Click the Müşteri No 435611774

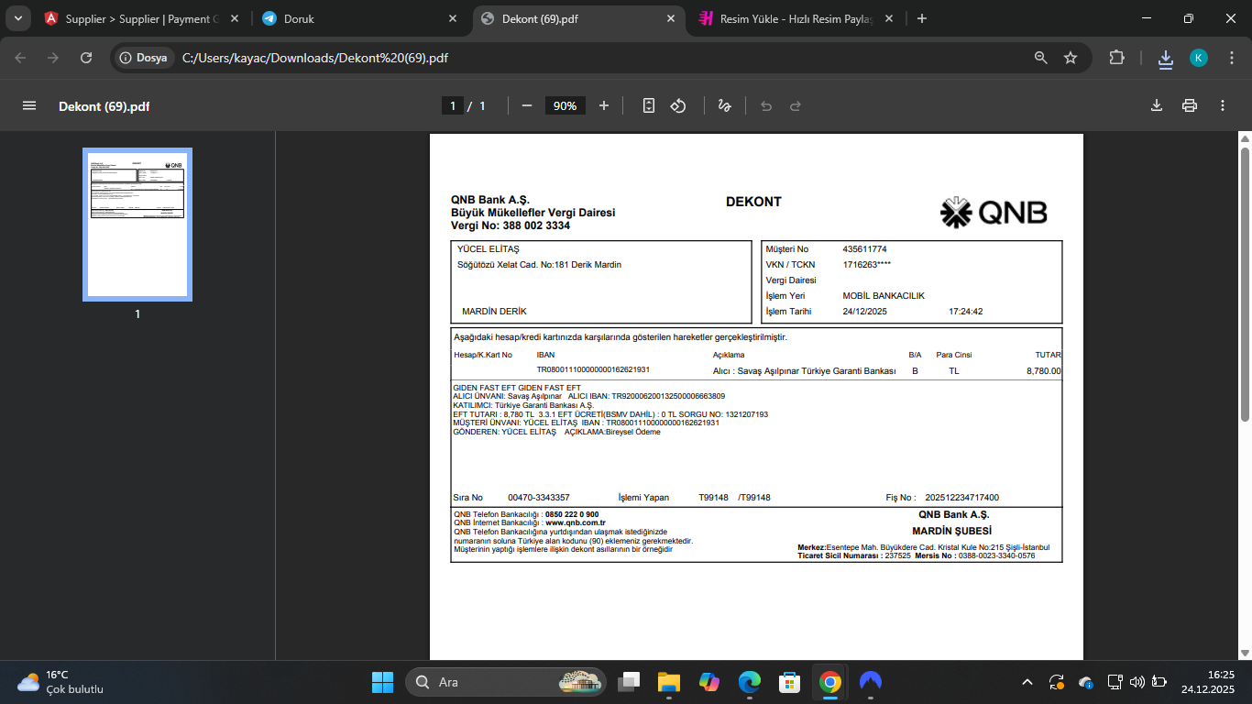[x=864, y=249]
